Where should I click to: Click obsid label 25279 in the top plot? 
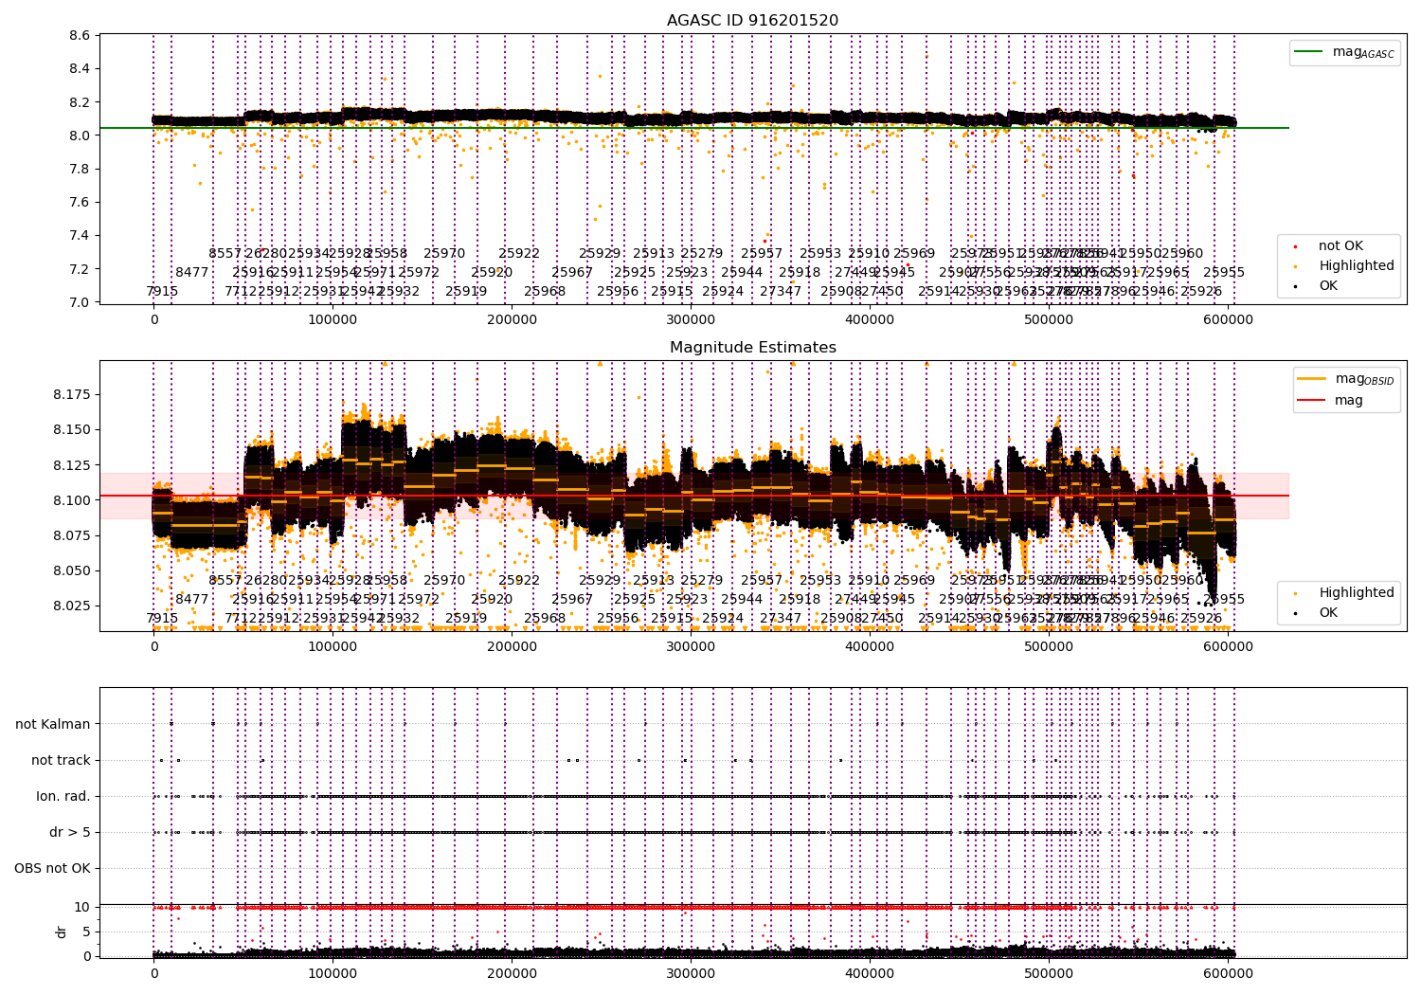pos(702,253)
